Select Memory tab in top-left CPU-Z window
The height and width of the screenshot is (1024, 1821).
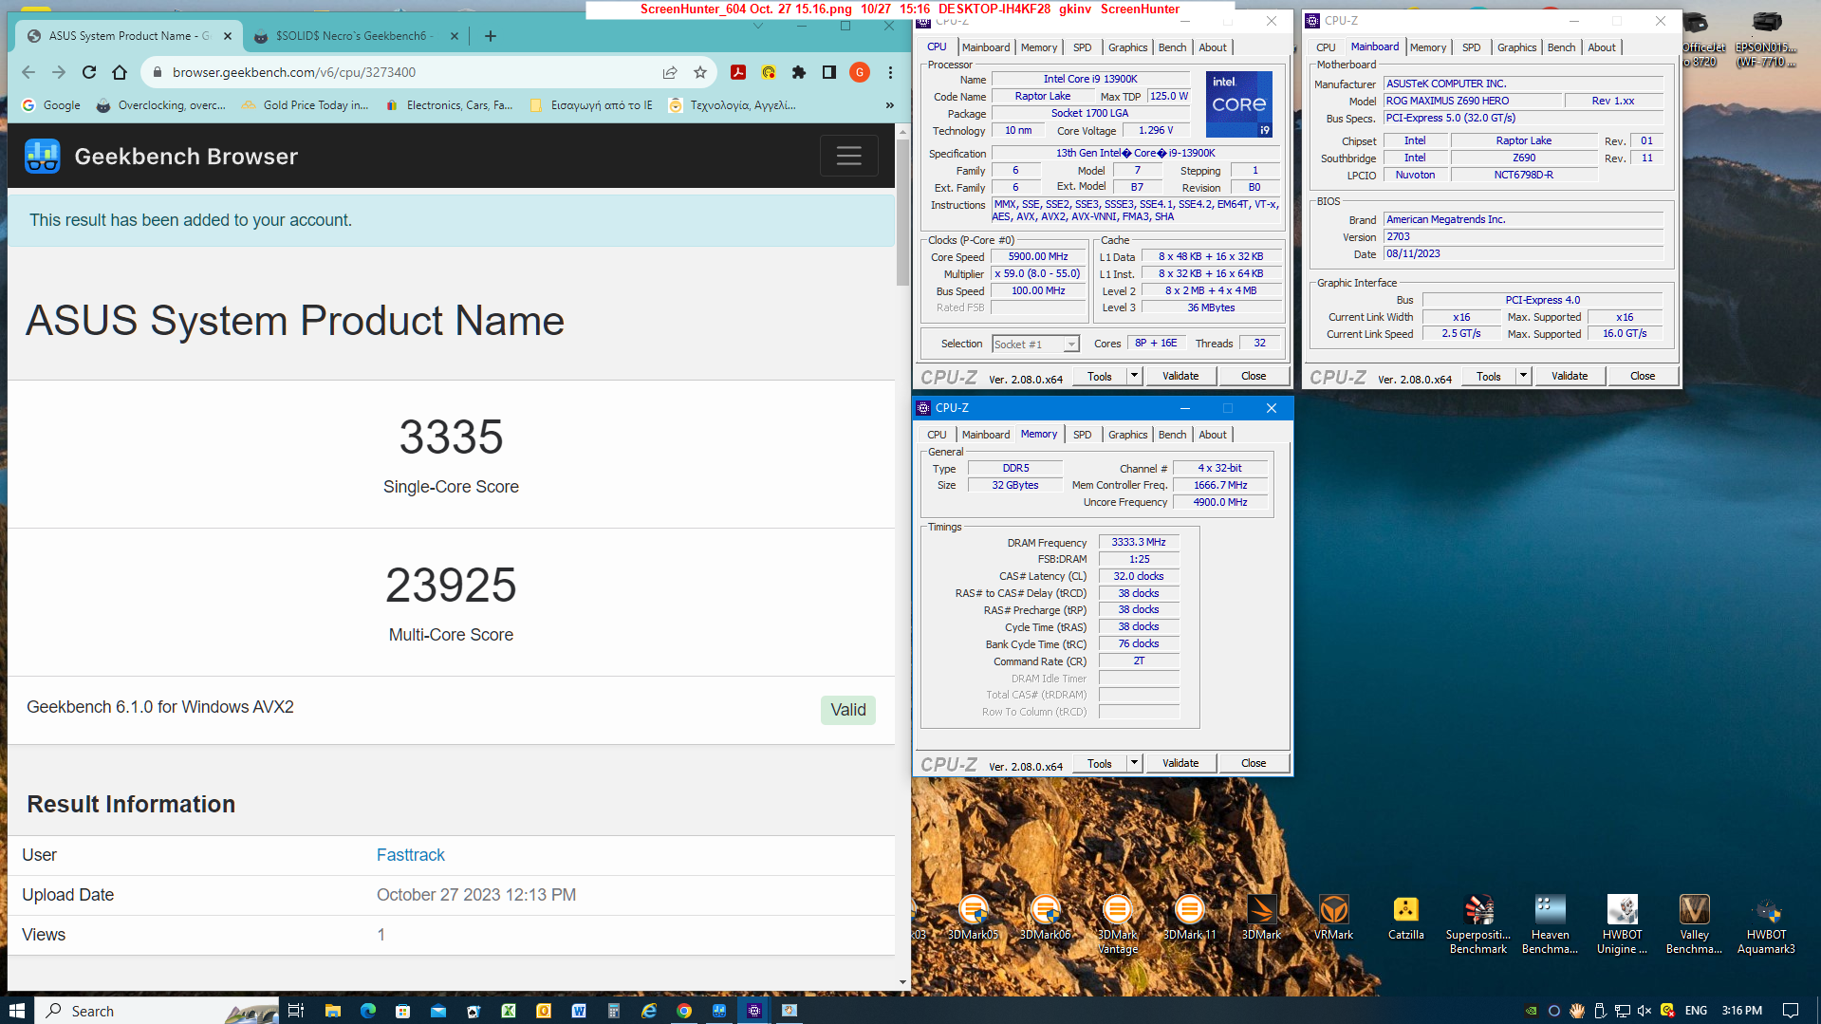coord(1039,47)
